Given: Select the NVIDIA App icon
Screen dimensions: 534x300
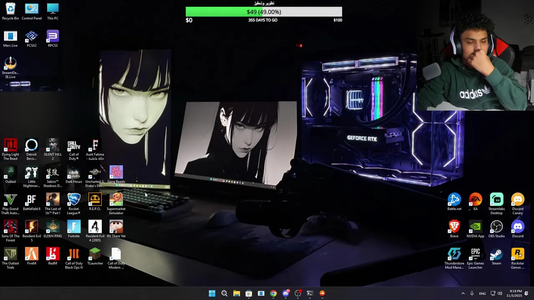Looking at the screenshot, I should tap(475, 229).
